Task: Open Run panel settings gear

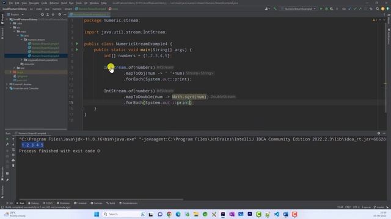Action: tap(379, 133)
